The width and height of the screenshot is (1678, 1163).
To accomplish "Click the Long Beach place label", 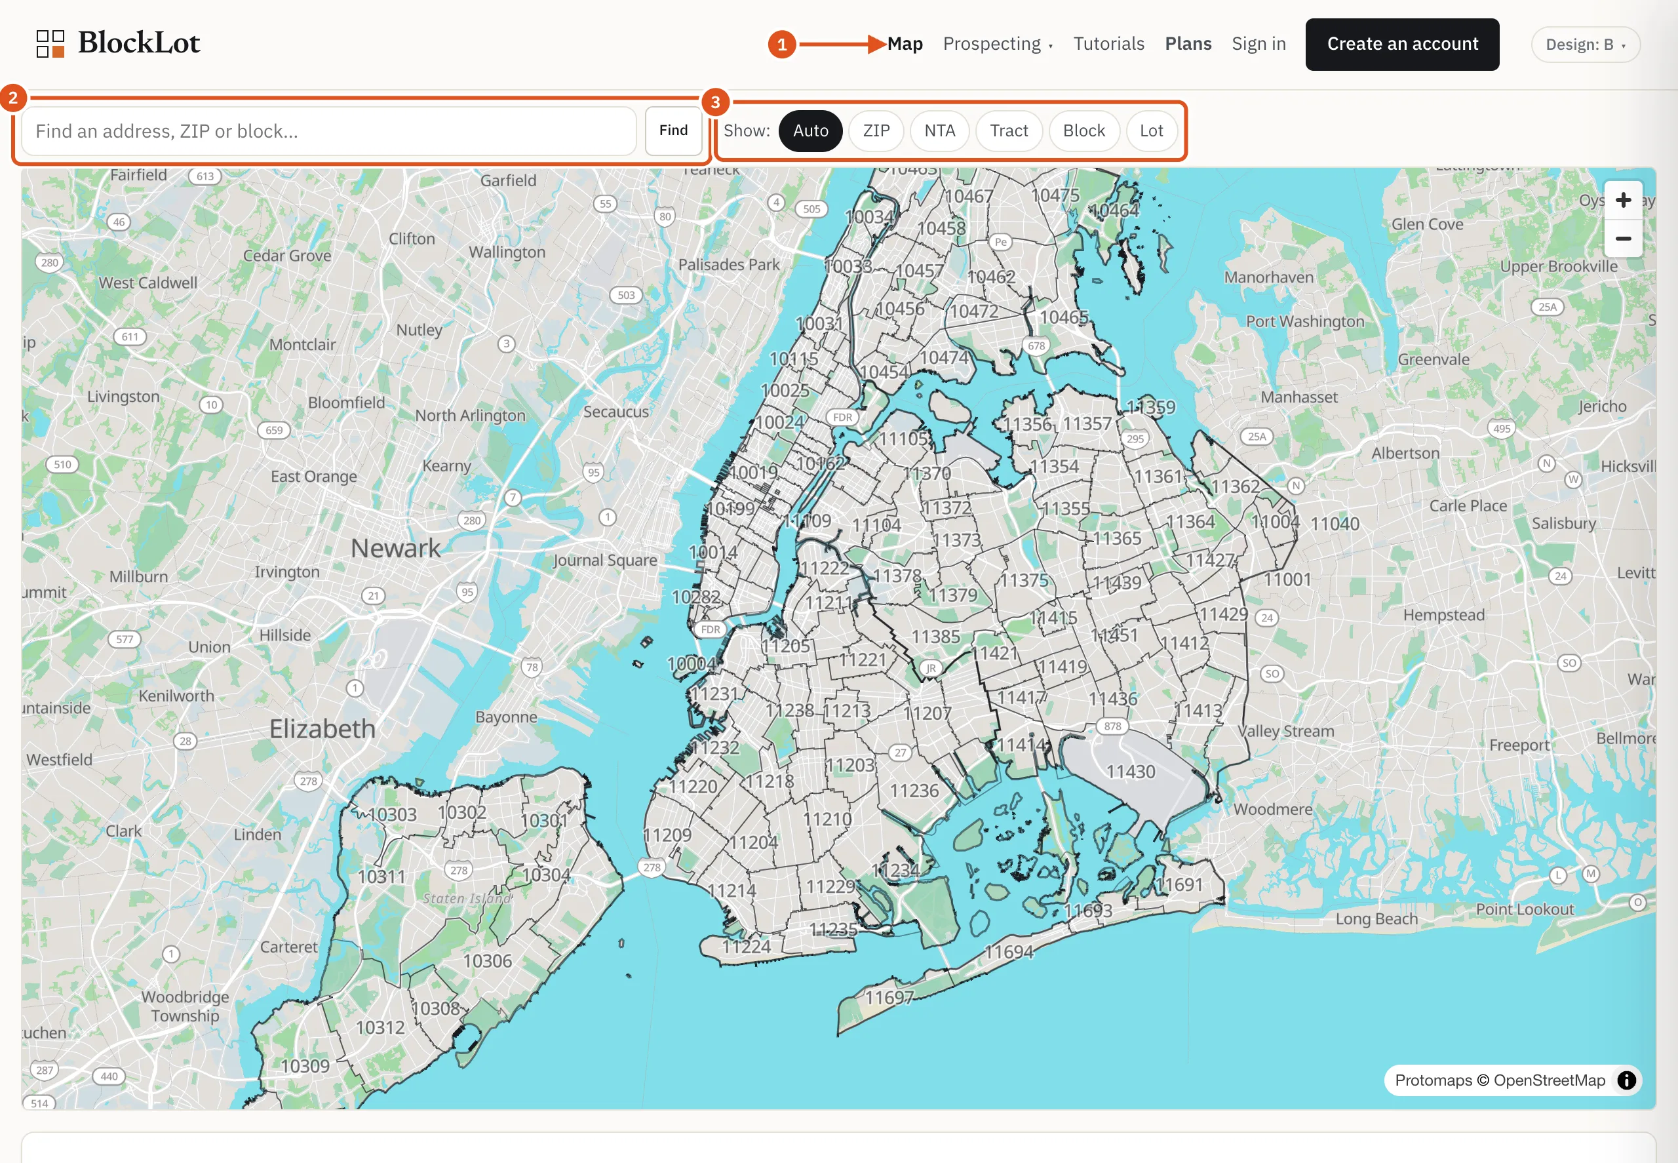I will [1376, 919].
